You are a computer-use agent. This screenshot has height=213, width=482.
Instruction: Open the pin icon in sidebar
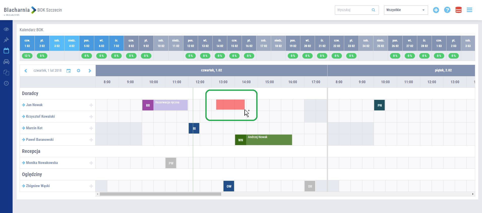6,40
